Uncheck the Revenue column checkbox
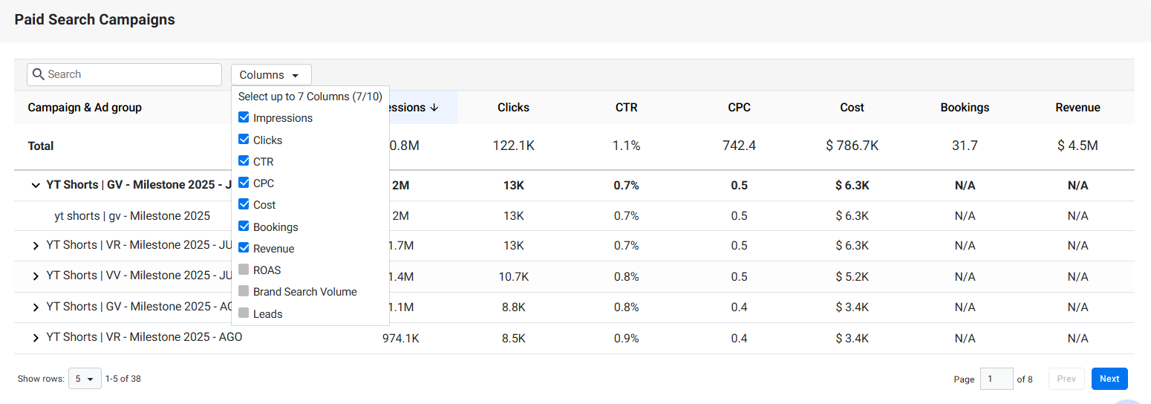 click(244, 248)
